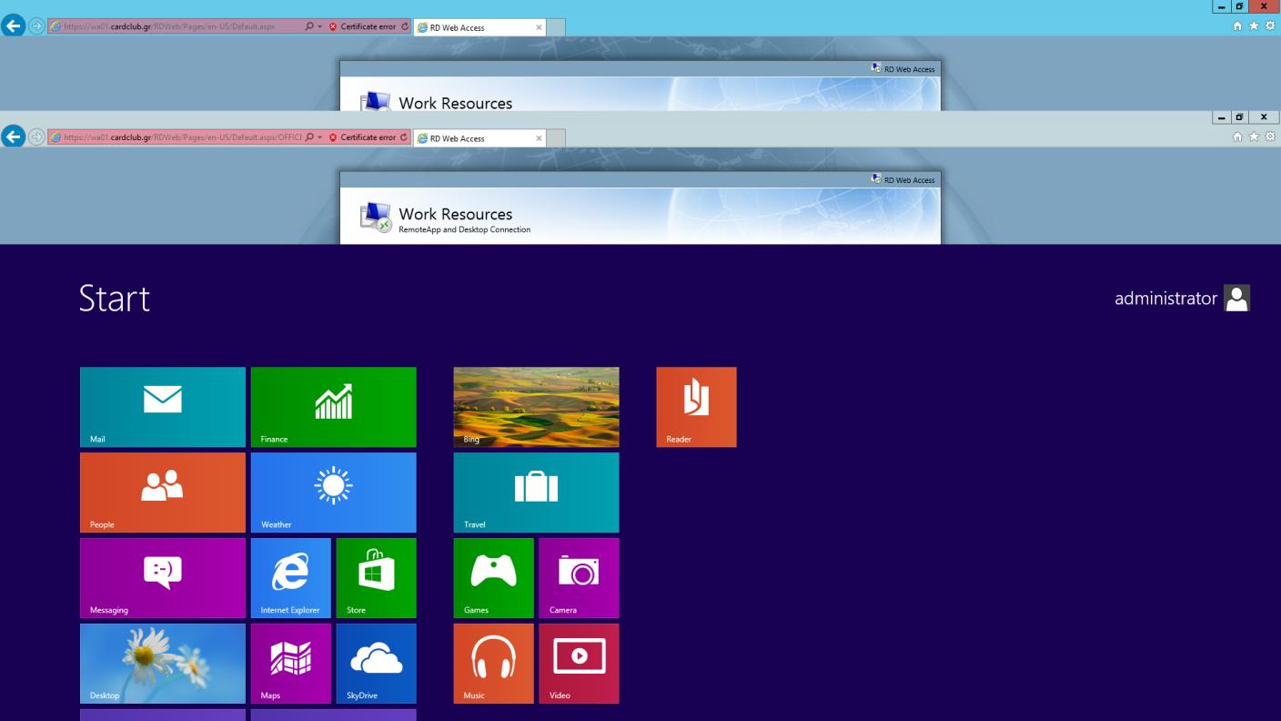Open the Tools gear in the second browser window
The height and width of the screenshot is (721, 1281).
coord(1270,137)
